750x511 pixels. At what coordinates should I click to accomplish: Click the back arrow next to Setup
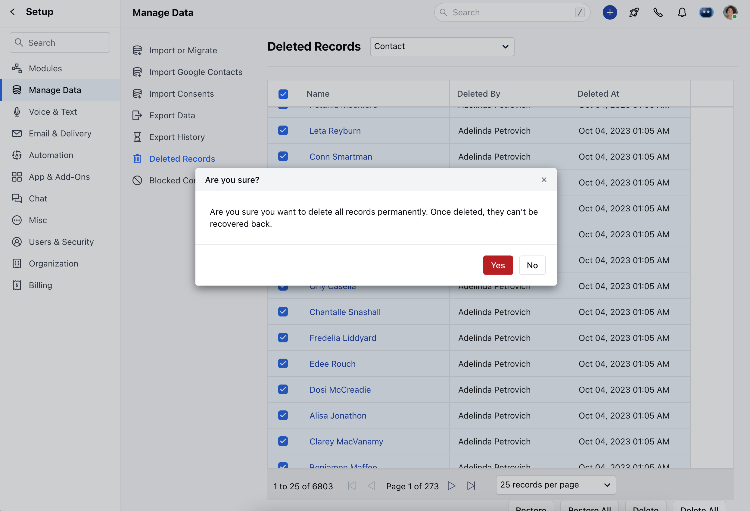click(x=12, y=12)
